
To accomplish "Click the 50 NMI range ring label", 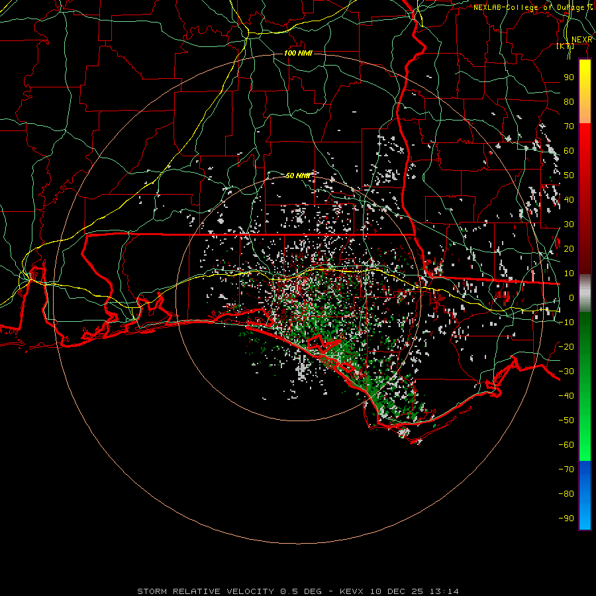I will coord(298,175).
